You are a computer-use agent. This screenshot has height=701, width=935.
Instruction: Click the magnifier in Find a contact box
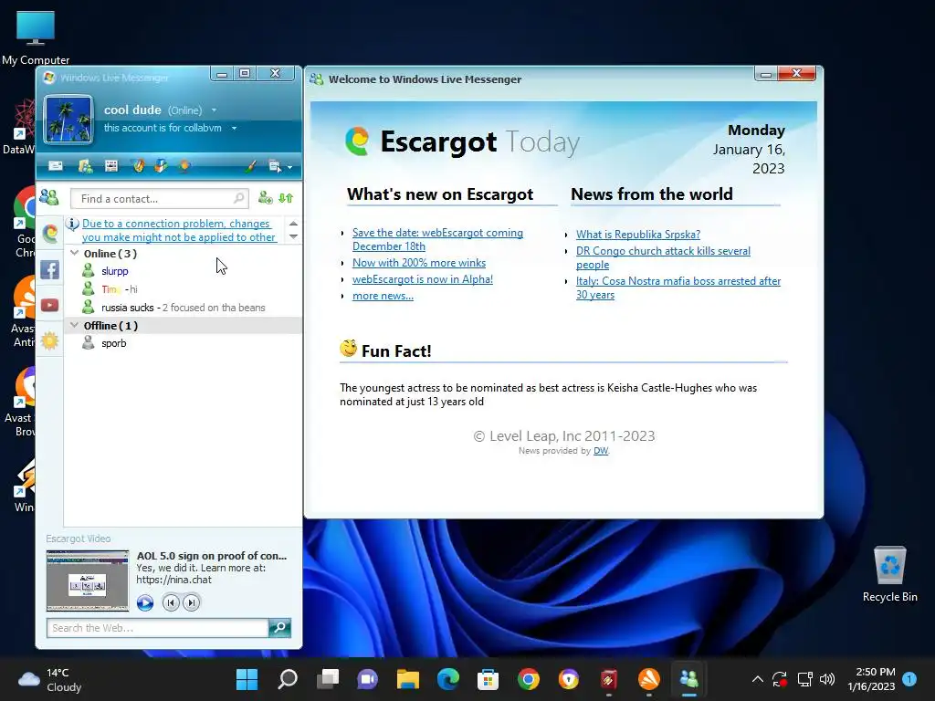click(239, 198)
